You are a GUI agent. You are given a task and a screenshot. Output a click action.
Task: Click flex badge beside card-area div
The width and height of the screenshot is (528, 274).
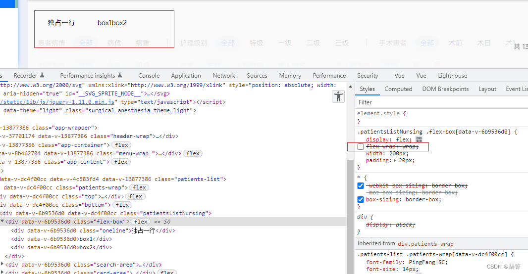167,272
